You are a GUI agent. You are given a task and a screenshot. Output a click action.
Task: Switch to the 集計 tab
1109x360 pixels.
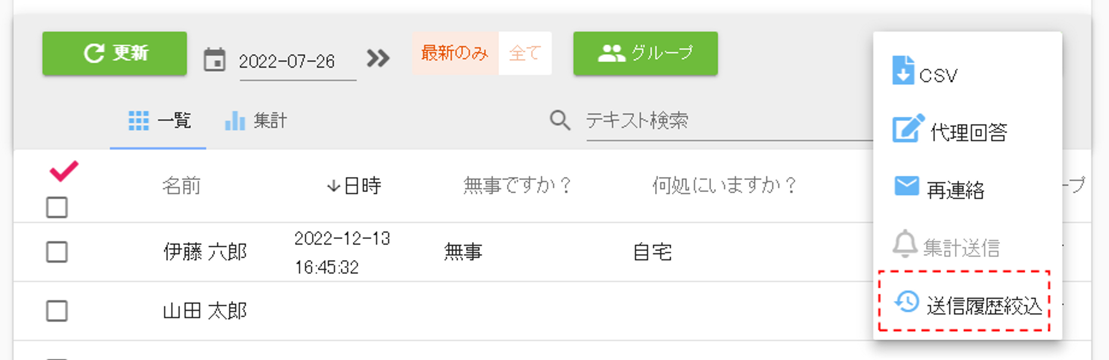(x=256, y=120)
